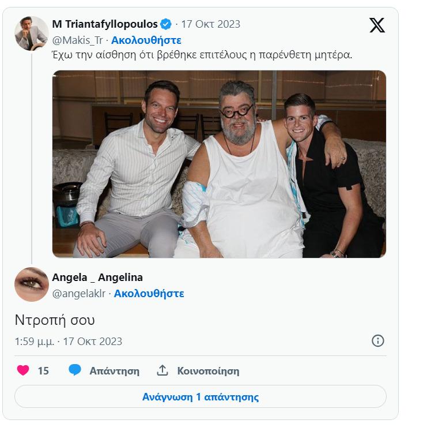
Task: Click the Angela _ Angelina display name
Action: [x=97, y=278]
